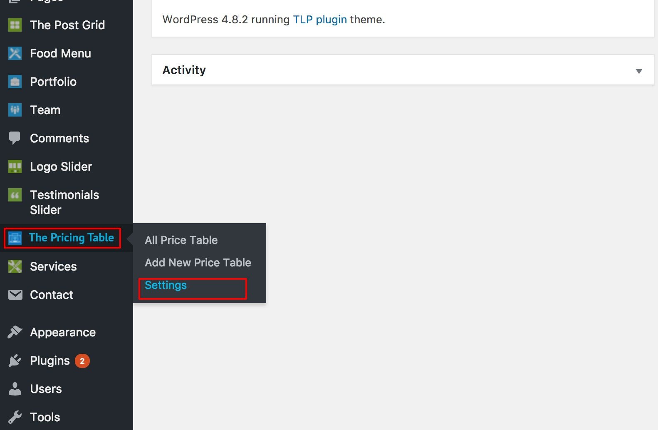Click The Pricing Table menu item
Screen dimensions: 658x430
[62, 238]
